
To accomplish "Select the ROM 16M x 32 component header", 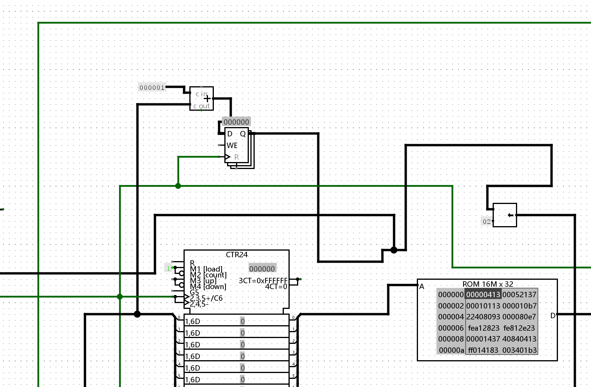I will 488,284.
